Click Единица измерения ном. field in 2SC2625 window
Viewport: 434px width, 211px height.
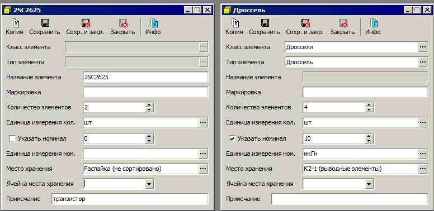(141, 154)
